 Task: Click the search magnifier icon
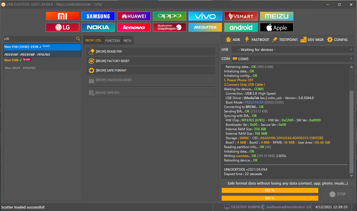click(78, 39)
